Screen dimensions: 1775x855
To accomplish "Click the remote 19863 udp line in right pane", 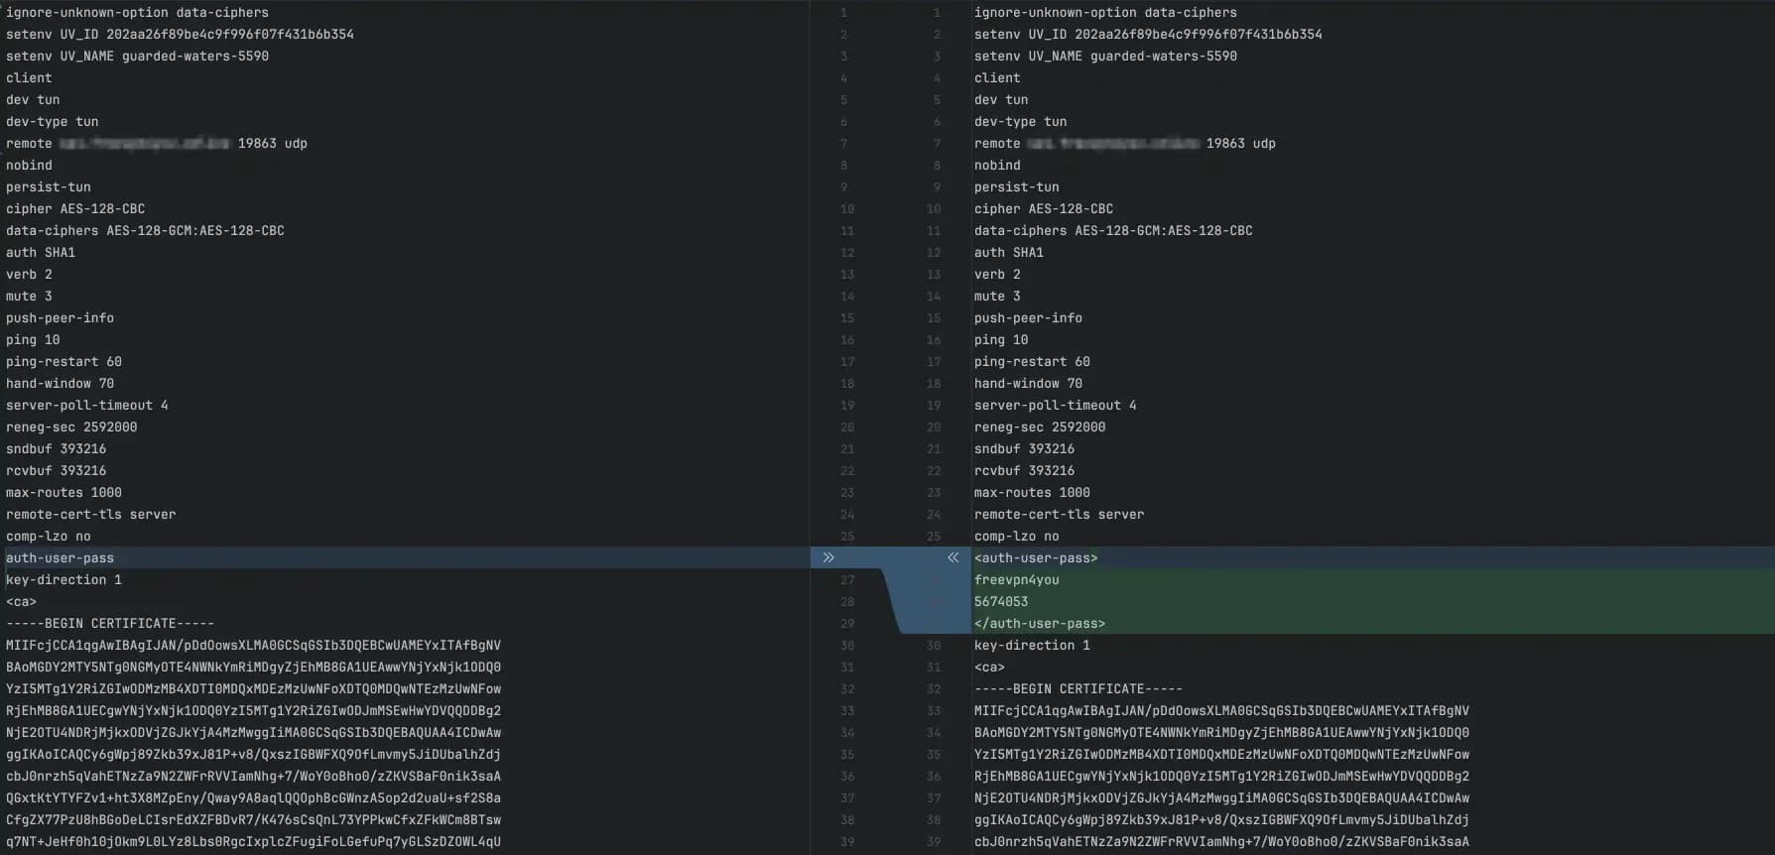I will 1125,144.
